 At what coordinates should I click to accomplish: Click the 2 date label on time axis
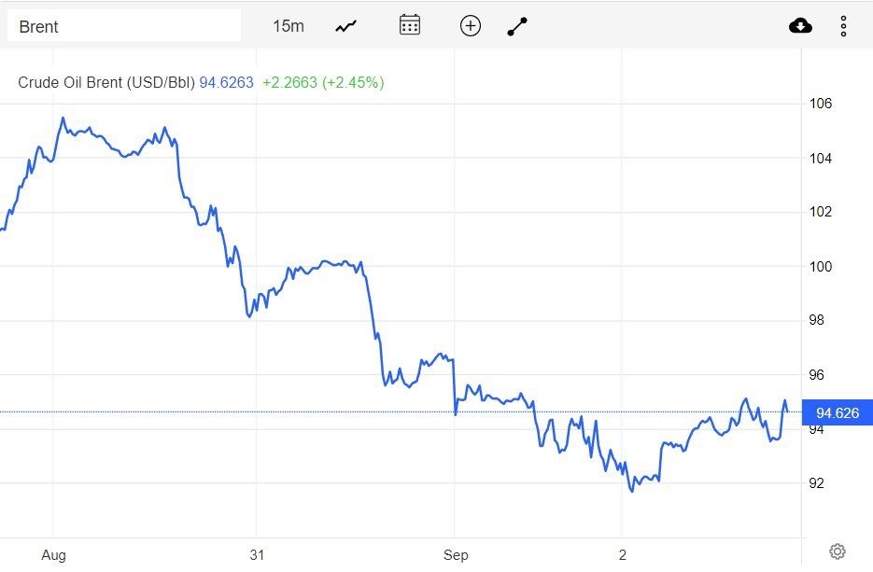click(x=623, y=554)
